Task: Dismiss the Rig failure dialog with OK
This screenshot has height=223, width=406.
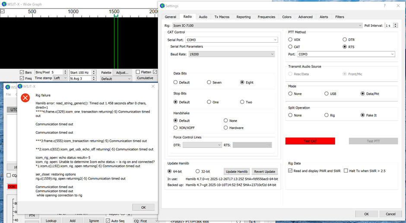Action: point(144,207)
